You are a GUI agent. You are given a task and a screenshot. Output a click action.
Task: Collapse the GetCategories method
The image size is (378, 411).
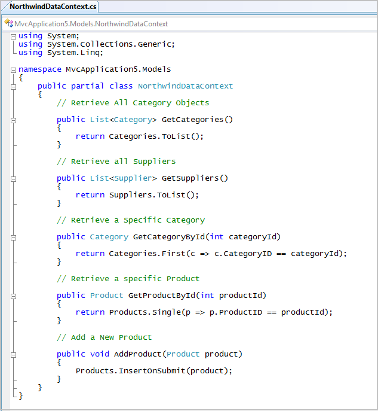pyautogui.click(x=13, y=120)
